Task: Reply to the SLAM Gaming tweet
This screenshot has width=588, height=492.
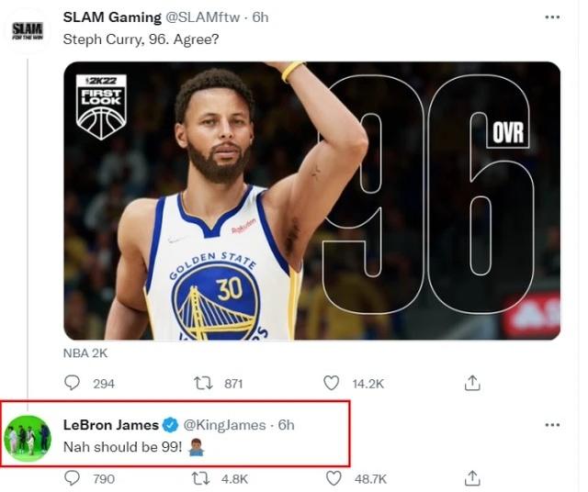Action: click(x=73, y=383)
